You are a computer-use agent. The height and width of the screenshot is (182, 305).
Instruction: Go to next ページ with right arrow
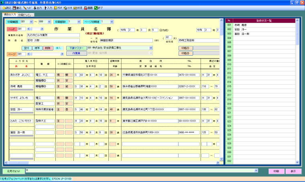pyautogui.click(x=62, y=54)
